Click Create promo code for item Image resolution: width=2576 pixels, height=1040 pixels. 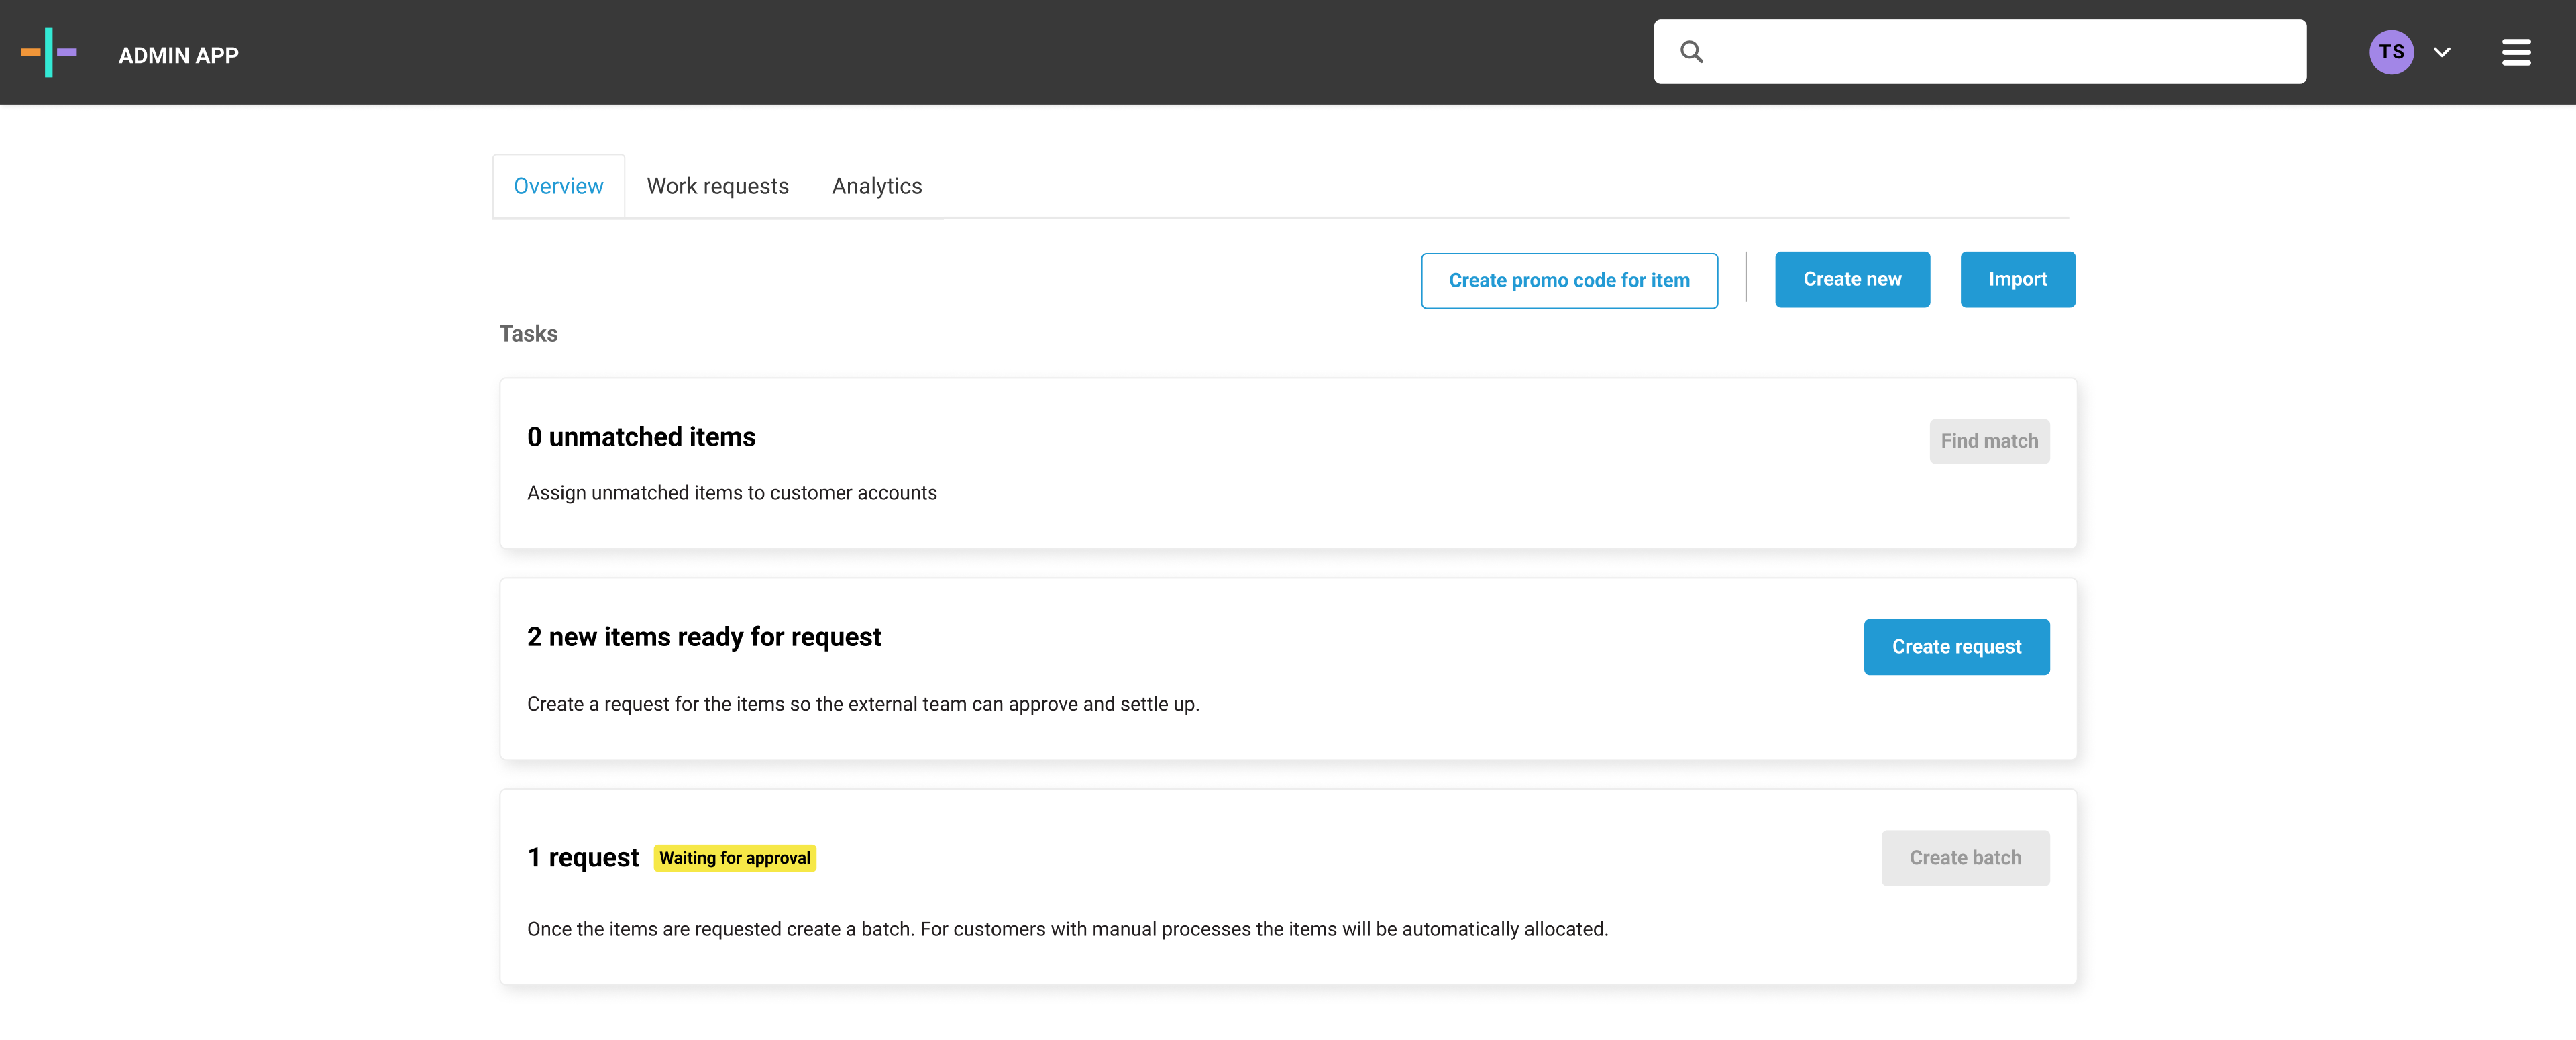pyautogui.click(x=1568, y=281)
